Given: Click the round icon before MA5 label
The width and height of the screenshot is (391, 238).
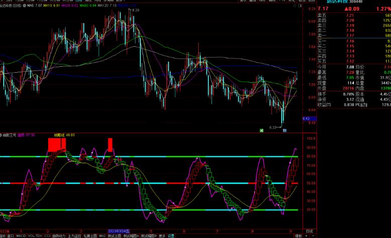Looking at the screenshot, I should pos(25,6).
